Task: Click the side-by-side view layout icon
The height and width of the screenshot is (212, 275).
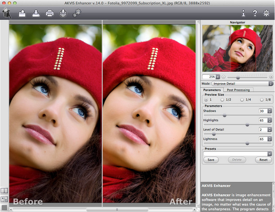Action: (x=4, y=191)
